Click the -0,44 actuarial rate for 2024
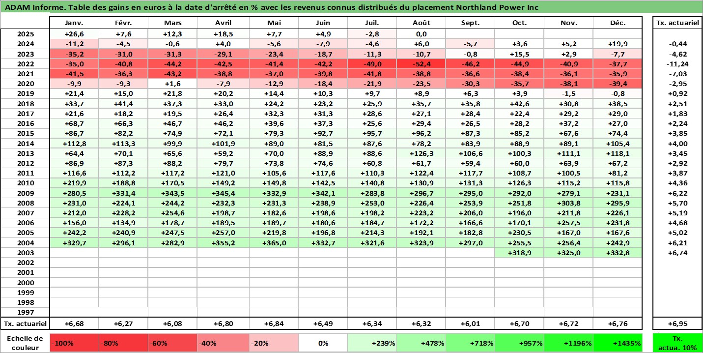Viewport: 703px width, 353px height. tap(677, 44)
